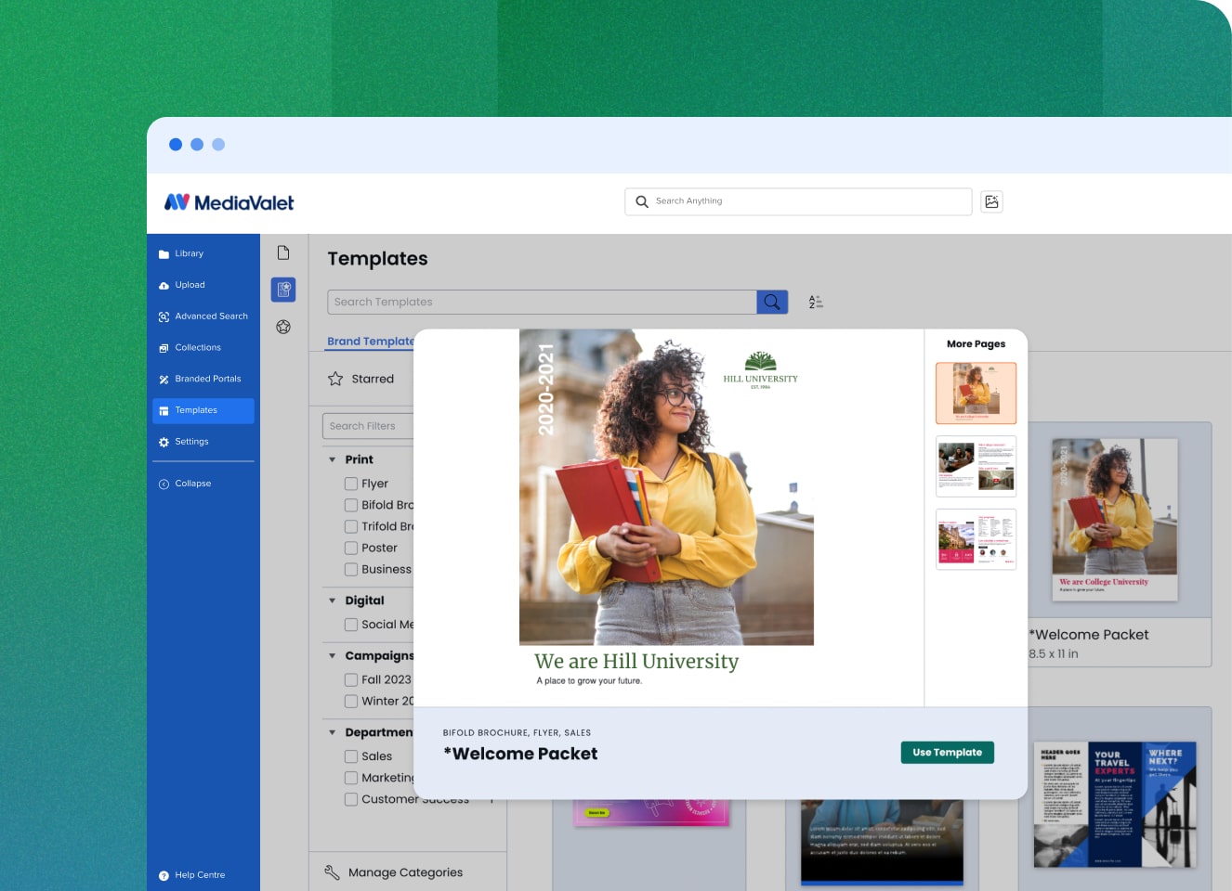This screenshot has height=891, width=1232.
Task: Collapse the left navigation sidebar
Action: [x=192, y=484]
